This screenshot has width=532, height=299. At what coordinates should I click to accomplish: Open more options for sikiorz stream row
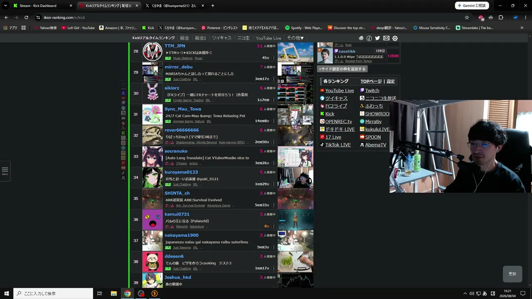[273, 100]
